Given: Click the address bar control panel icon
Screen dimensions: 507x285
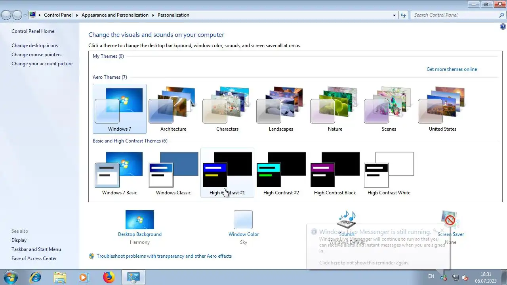Looking at the screenshot, I should coord(33,15).
